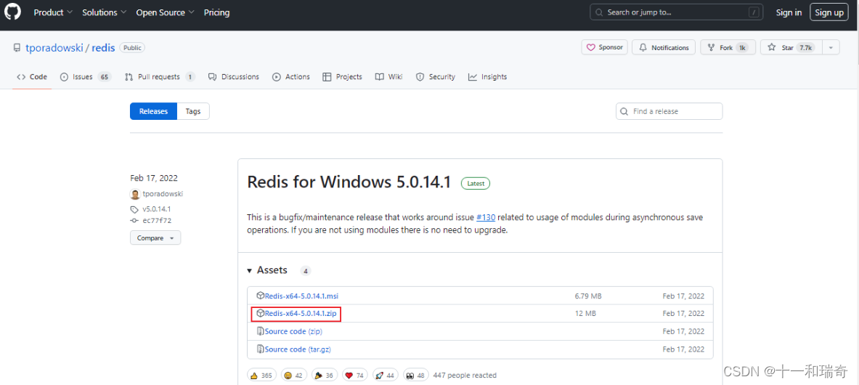The width and height of the screenshot is (859, 385).
Task: Switch to the Issues tab
Action: tap(86, 77)
